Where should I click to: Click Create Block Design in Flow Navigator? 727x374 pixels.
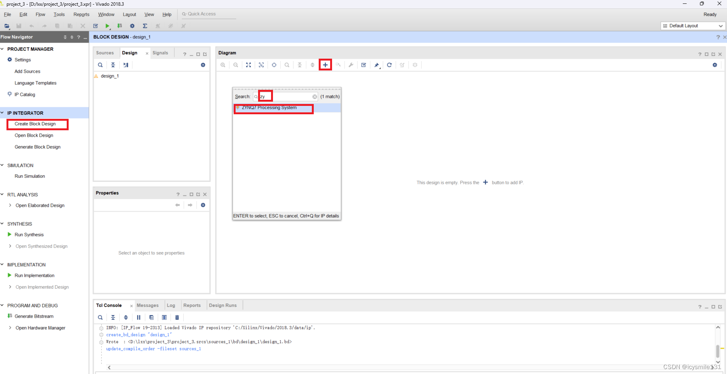(x=35, y=124)
